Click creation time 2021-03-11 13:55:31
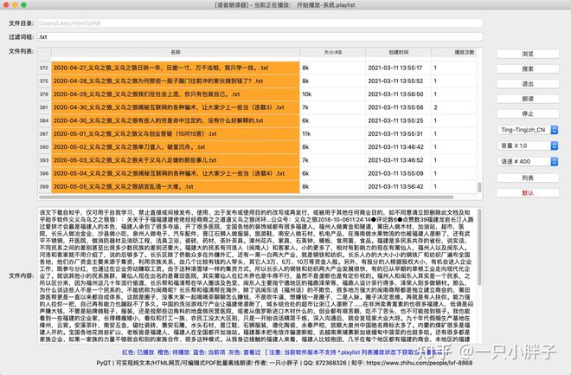This screenshot has width=571, height=375. (398, 133)
